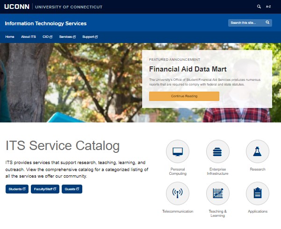Select the Enterprise Infrastructure server icon

pyautogui.click(x=218, y=151)
